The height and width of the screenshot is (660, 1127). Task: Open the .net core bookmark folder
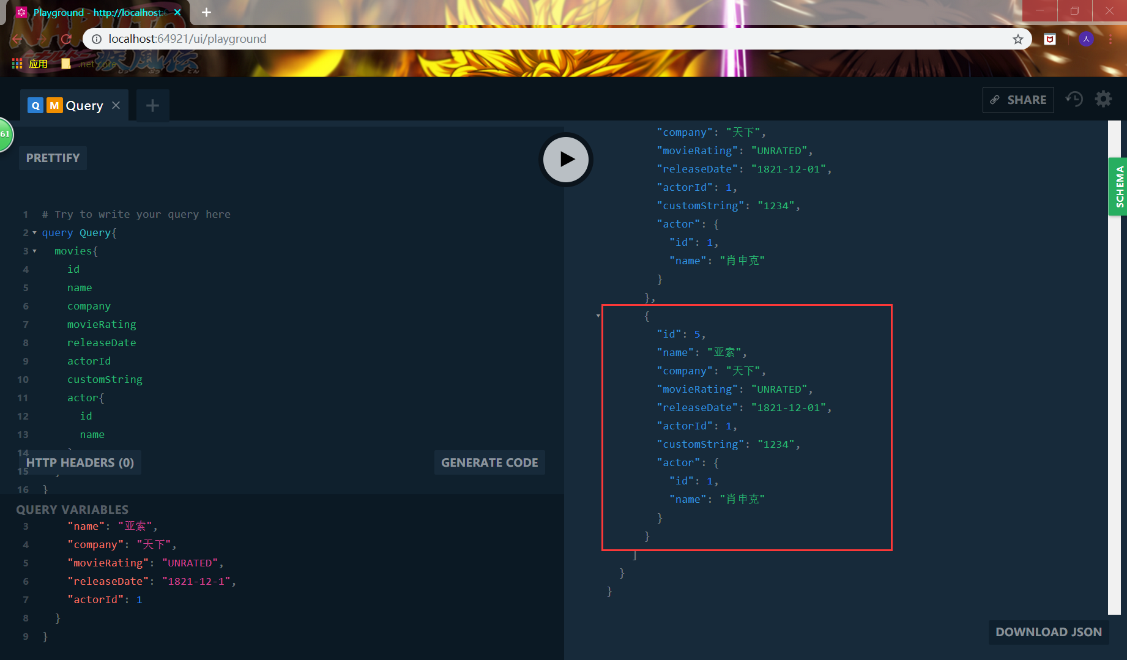tap(89, 64)
